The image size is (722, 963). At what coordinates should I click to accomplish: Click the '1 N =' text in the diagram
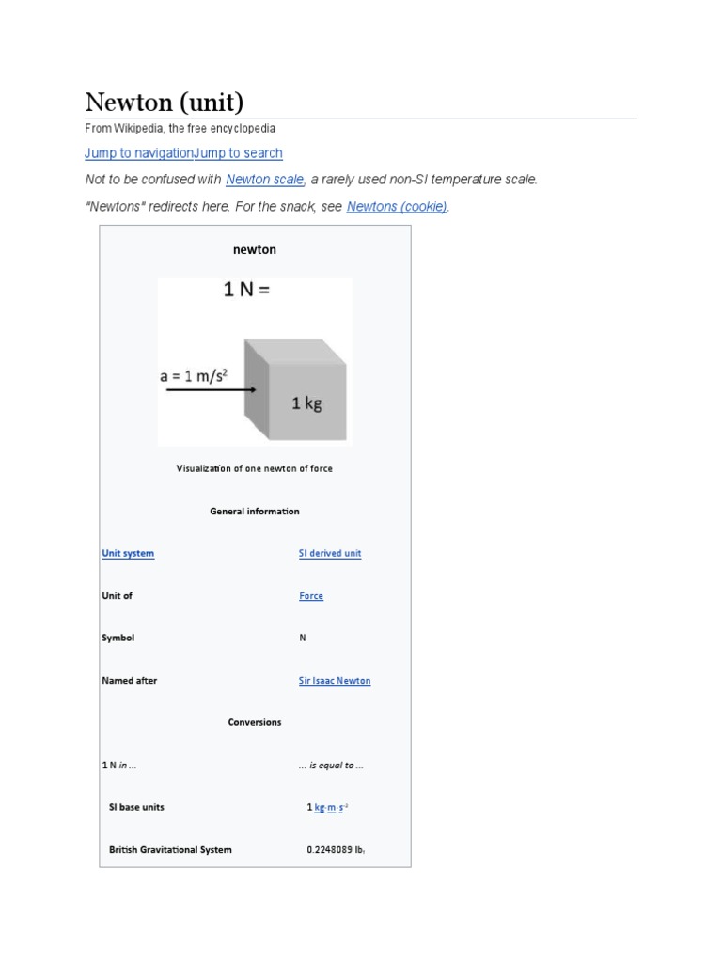click(246, 291)
